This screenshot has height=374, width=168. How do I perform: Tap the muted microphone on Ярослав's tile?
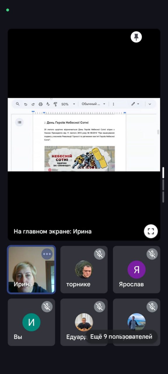(152, 254)
